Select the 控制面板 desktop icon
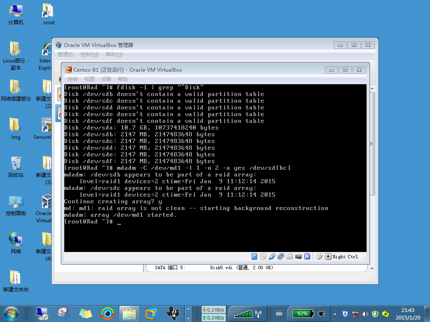 pyautogui.click(x=16, y=205)
